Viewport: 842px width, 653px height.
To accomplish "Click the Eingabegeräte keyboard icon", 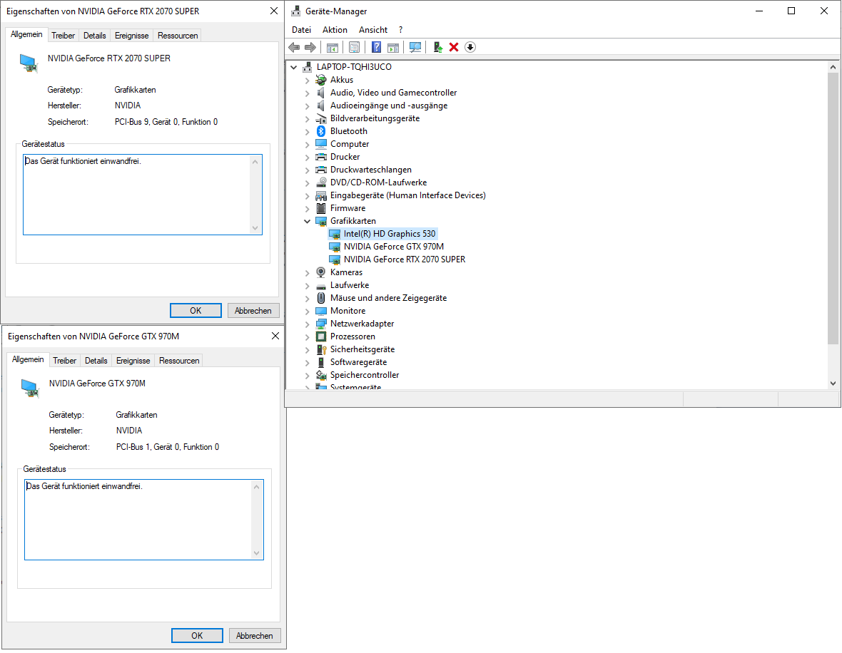I will (x=321, y=196).
